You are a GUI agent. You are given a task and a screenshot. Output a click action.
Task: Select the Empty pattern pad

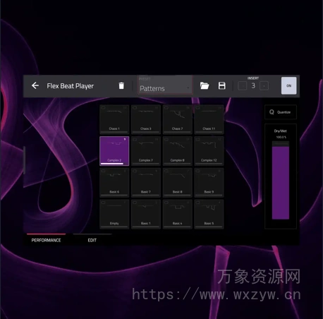(114, 214)
